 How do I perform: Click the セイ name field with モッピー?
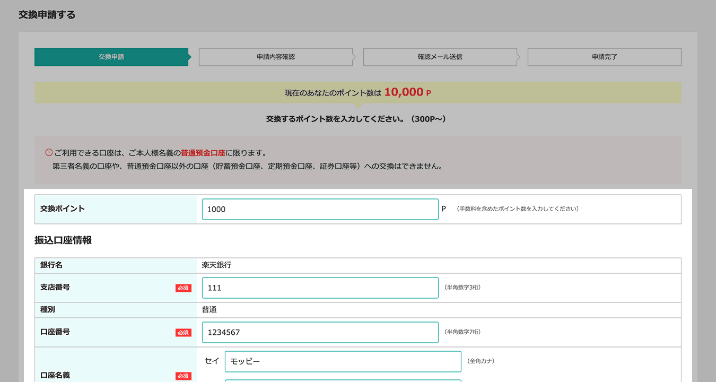(x=343, y=361)
